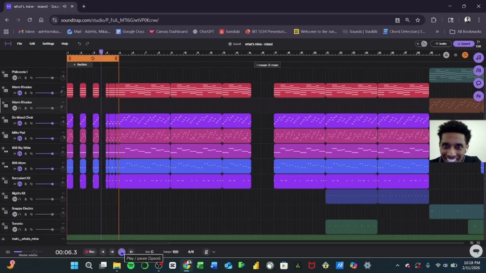Click the Toronto drum icon
This screenshot has width=486, height=273.
tap(6, 227)
